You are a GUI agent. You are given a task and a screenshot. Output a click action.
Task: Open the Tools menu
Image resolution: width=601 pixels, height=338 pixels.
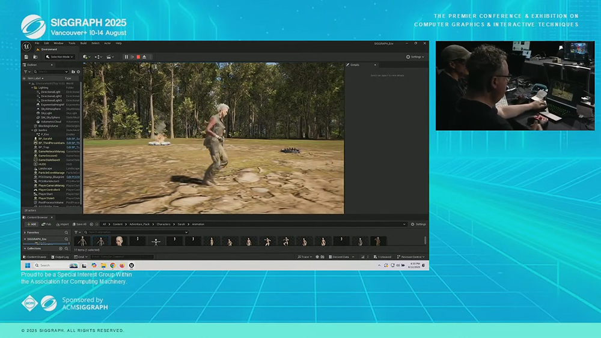coord(72,43)
